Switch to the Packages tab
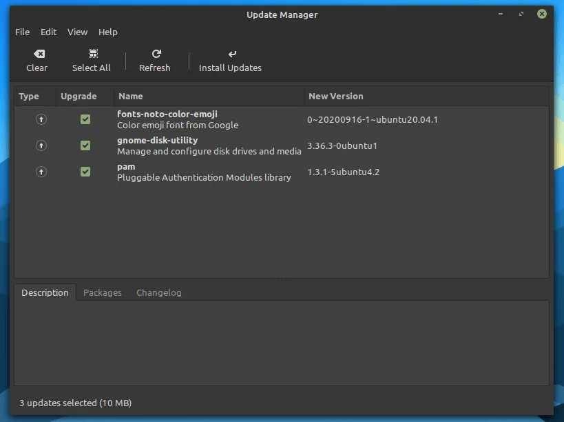The image size is (564, 422). (102, 292)
